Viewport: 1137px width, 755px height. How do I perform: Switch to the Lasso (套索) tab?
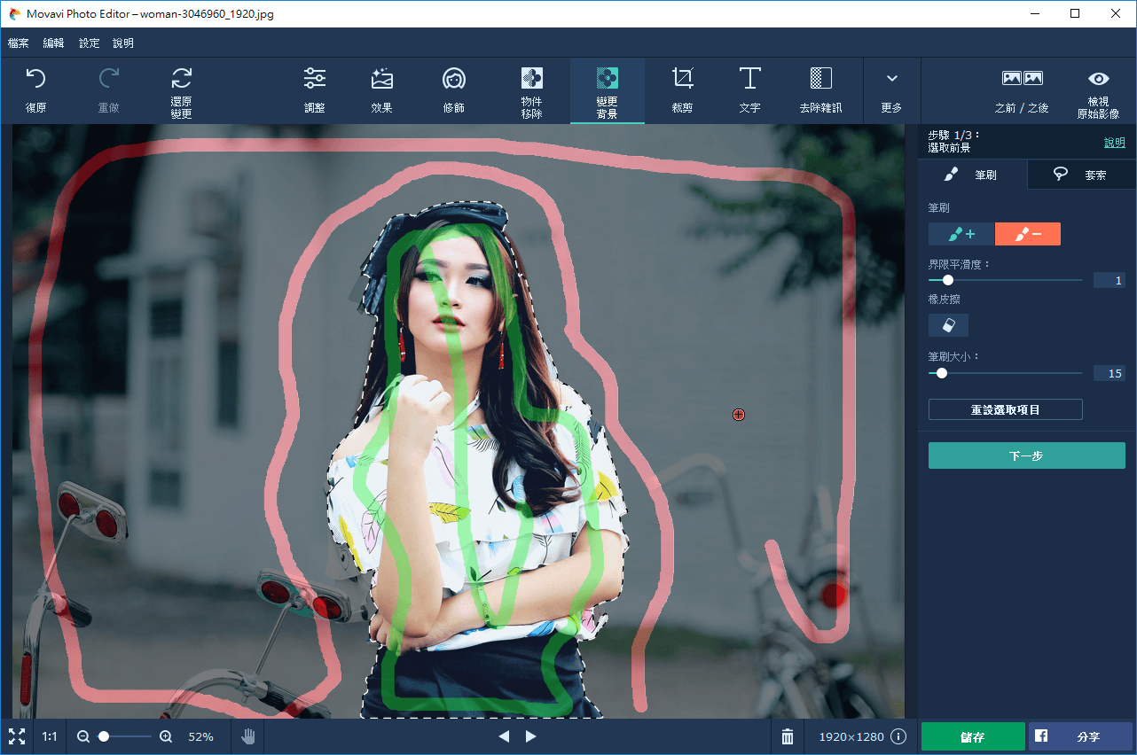1080,175
